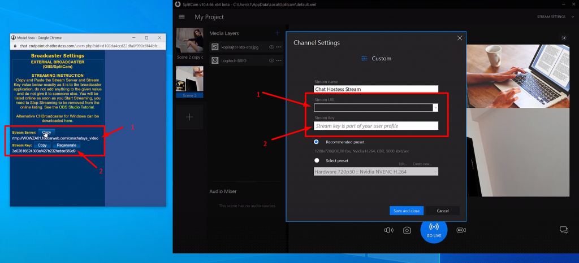Click the stream key value text

pos(44,151)
